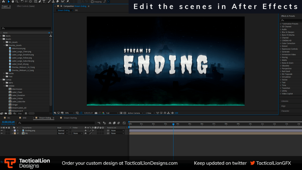Viewport: 302px width, 170px height.
Task: Expand the Color Correction effects category
Action: click(281, 43)
